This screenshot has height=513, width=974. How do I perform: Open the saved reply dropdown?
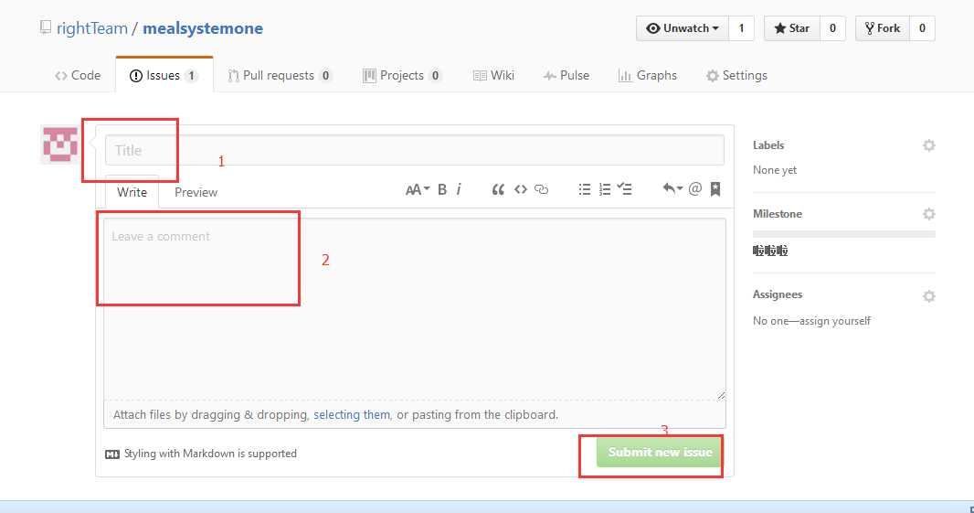point(672,188)
